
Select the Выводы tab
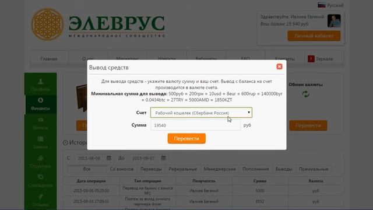pos(284,169)
